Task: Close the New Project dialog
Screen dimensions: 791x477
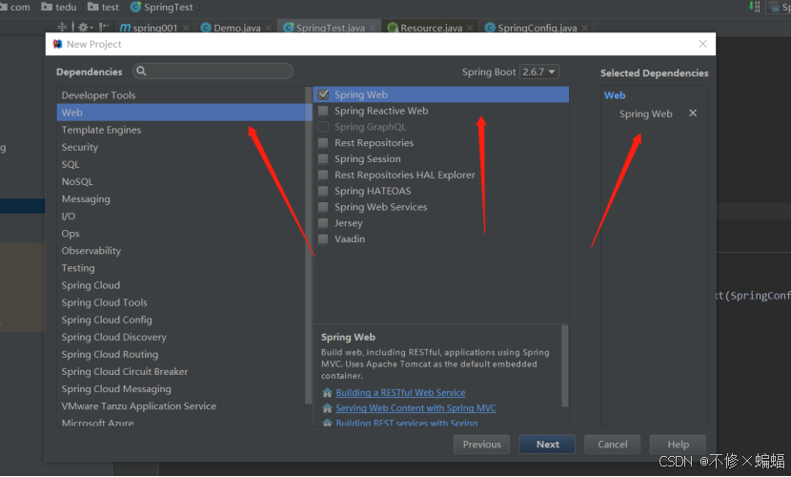Action: 702,44
